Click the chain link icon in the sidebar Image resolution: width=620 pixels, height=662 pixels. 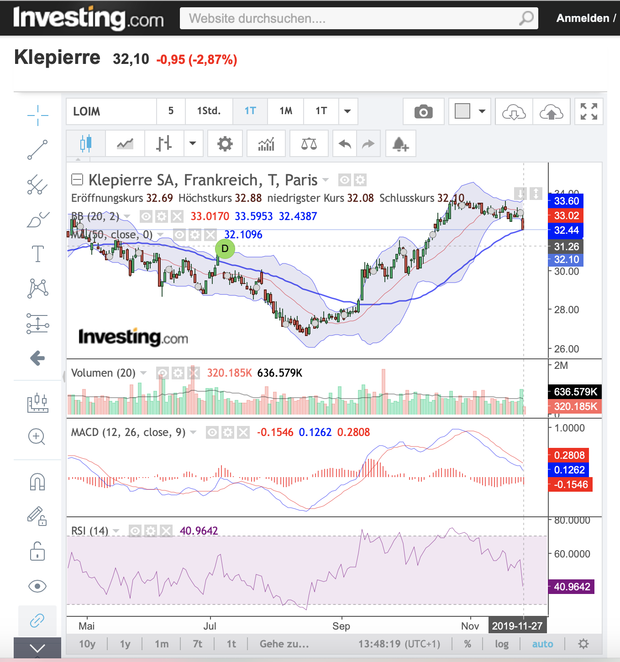click(x=37, y=621)
